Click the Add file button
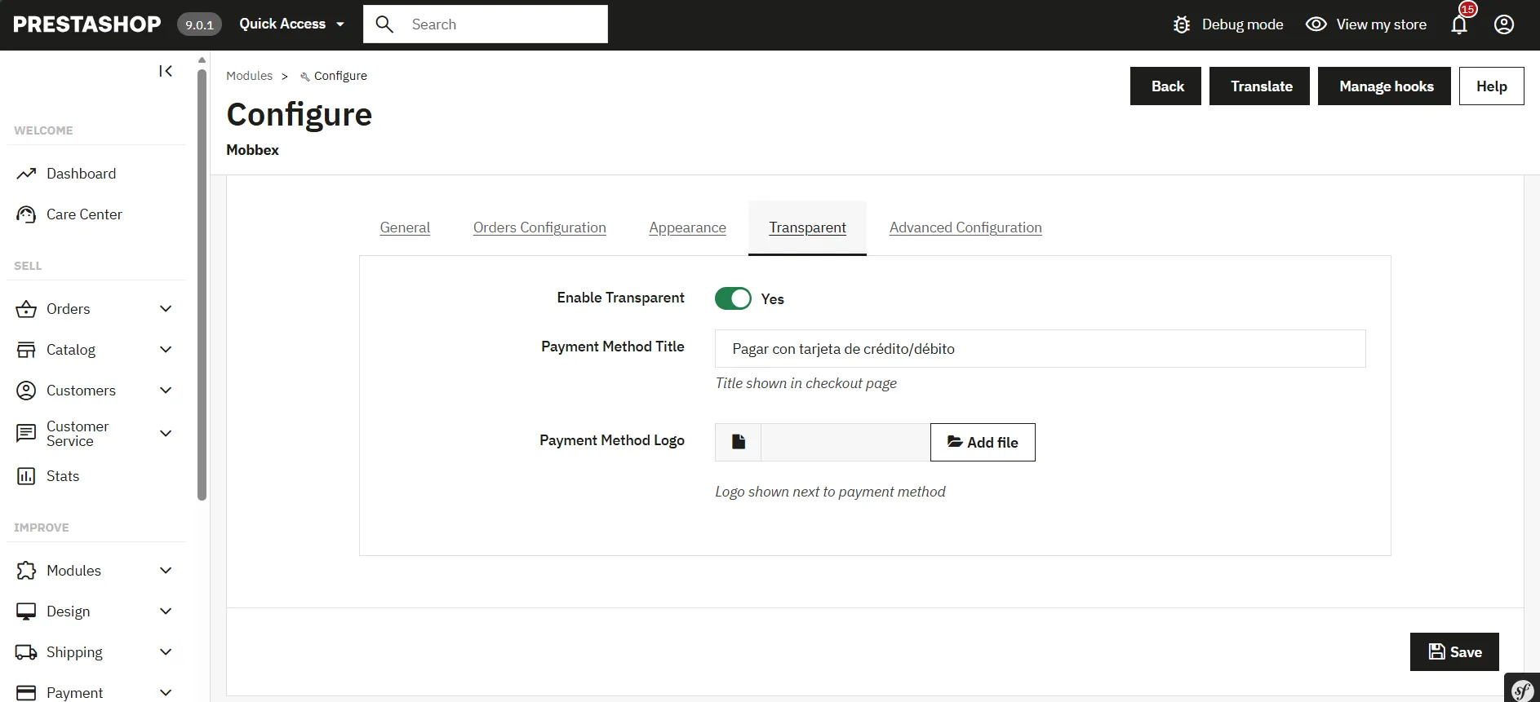Viewport: 1540px width, 702px height. click(983, 442)
